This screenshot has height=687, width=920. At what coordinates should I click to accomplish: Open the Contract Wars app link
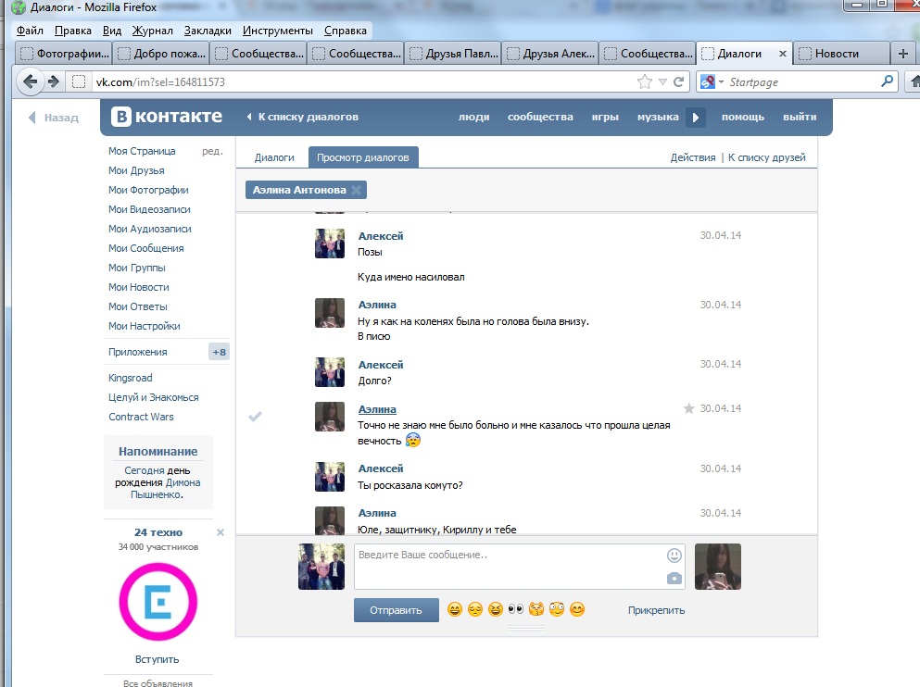141,417
